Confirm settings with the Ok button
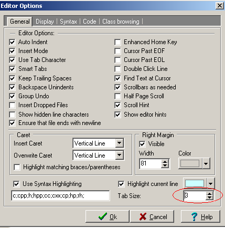This screenshot has height=228, width=225. pyautogui.click(x=108, y=216)
